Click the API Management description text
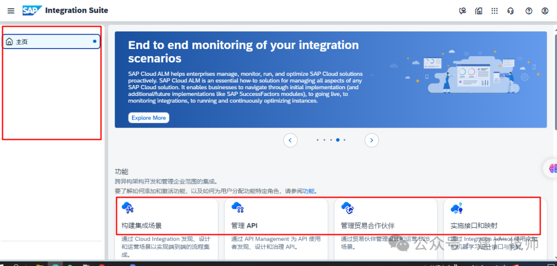Viewport: 557px width, 266px height. (x=276, y=243)
